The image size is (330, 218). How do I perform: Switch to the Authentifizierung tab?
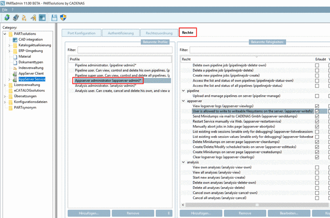(x=121, y=33)
